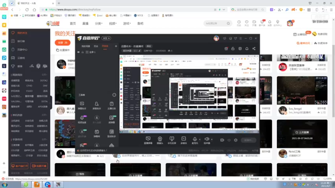Toggle the mode pill next to the app logo
Screen dimensions: 335x188
106,38
